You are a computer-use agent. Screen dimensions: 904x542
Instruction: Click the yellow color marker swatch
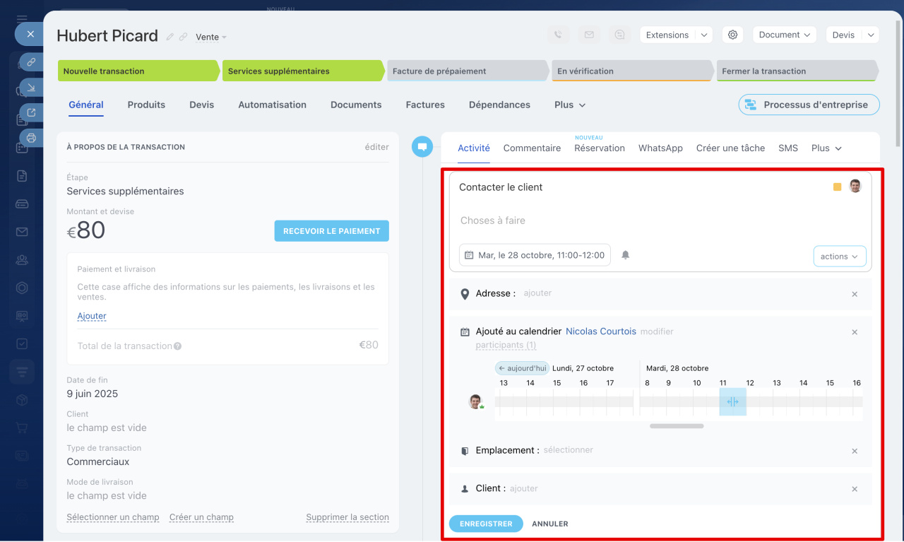pos(837,187)
